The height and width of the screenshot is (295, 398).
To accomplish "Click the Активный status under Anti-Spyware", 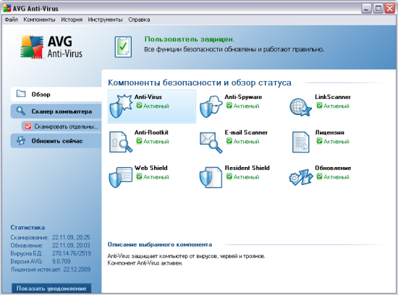I will pyautogui.click(x=242, y=106).
